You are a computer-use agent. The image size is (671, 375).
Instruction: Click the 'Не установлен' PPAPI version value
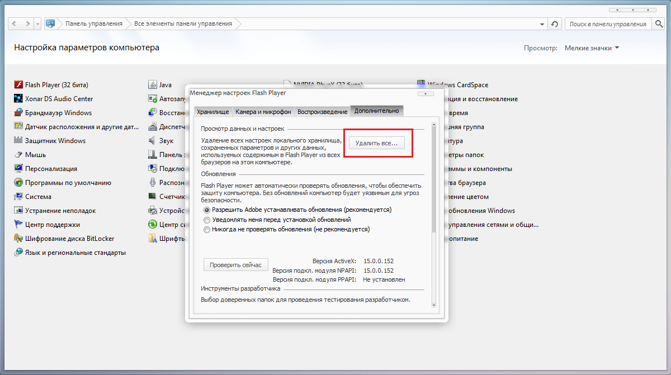click(x=384, y=279)
